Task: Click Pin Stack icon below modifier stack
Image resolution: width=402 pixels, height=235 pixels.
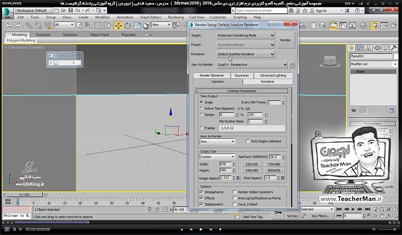Action: click(354, 110)
